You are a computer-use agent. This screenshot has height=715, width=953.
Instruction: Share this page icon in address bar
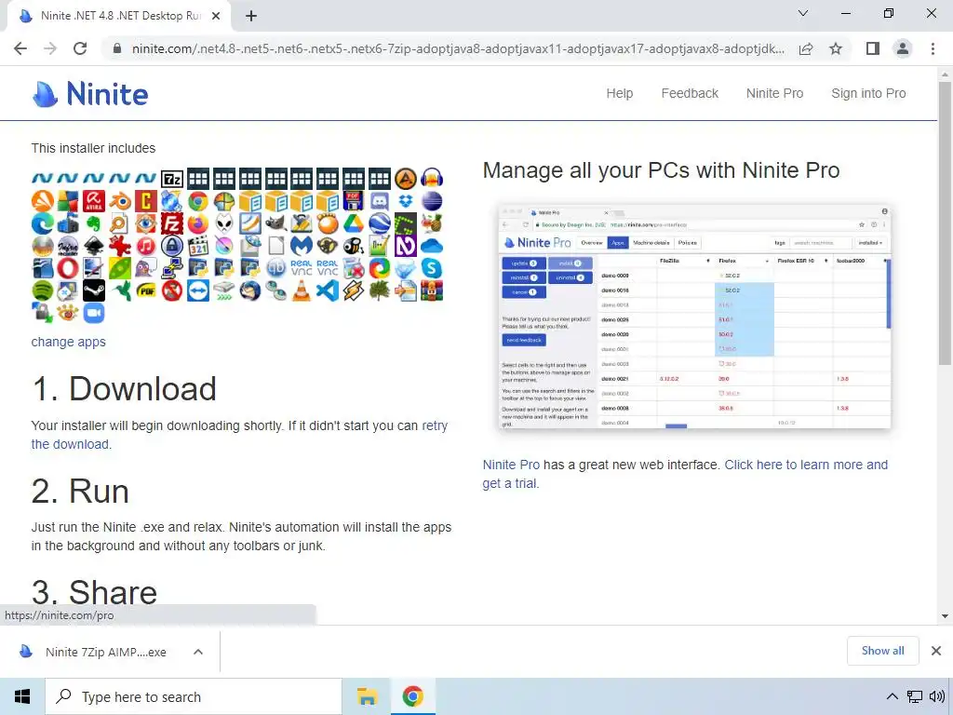pos(806,48)
